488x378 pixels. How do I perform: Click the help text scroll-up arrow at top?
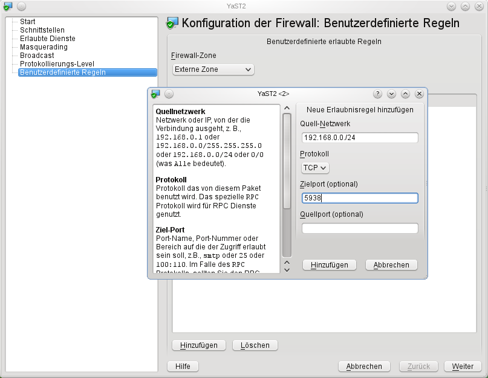(x=287, y=109)
